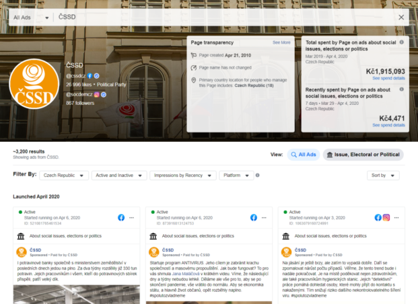Screen dimensions: 418x304
Task: Click the 867 followers text
Action: point(80,103)
